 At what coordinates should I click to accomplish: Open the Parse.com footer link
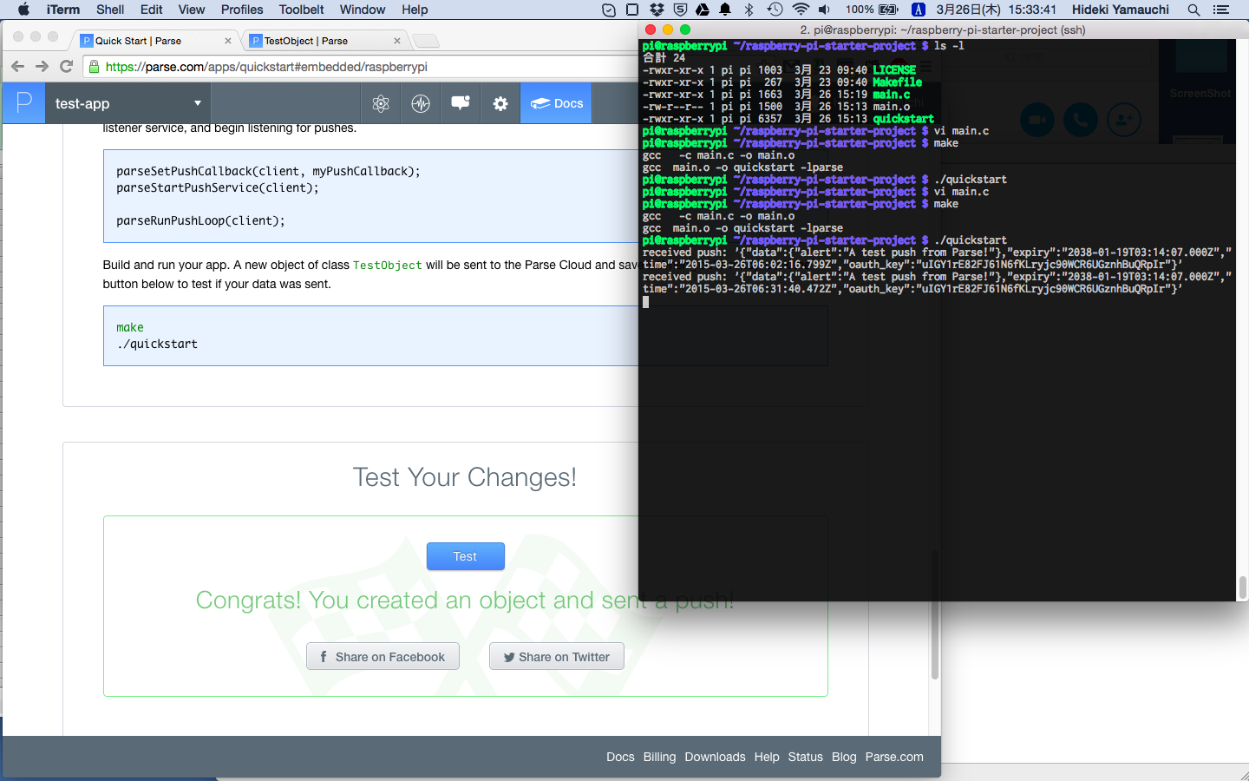pyautogui.click(x=894, y=757)
